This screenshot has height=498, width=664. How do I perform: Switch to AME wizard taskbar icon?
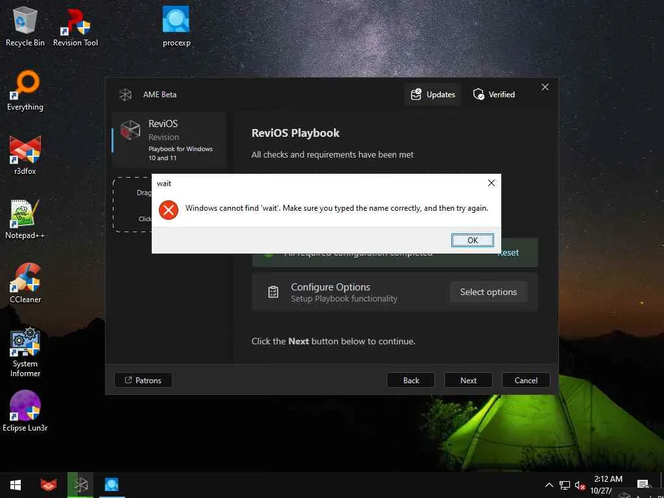(80, 484)
